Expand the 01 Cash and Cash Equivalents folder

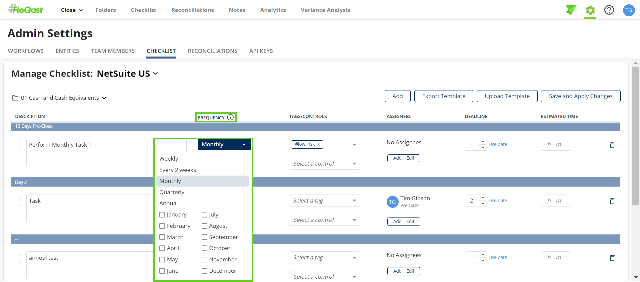tap(104, 98)
